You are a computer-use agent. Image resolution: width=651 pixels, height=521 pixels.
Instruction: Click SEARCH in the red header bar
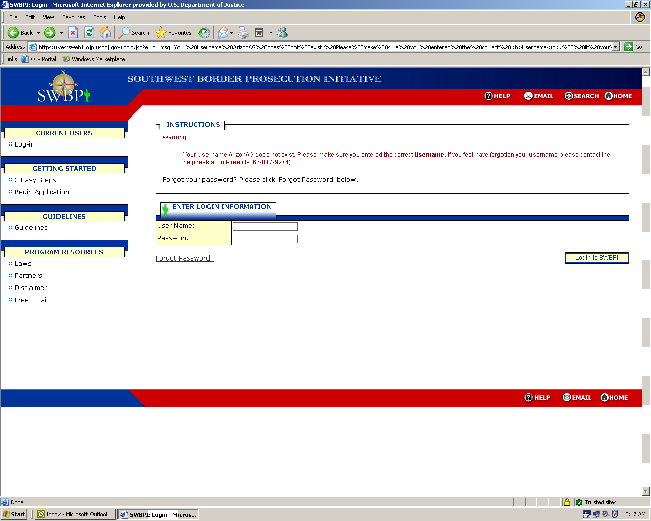pos(582,96)
